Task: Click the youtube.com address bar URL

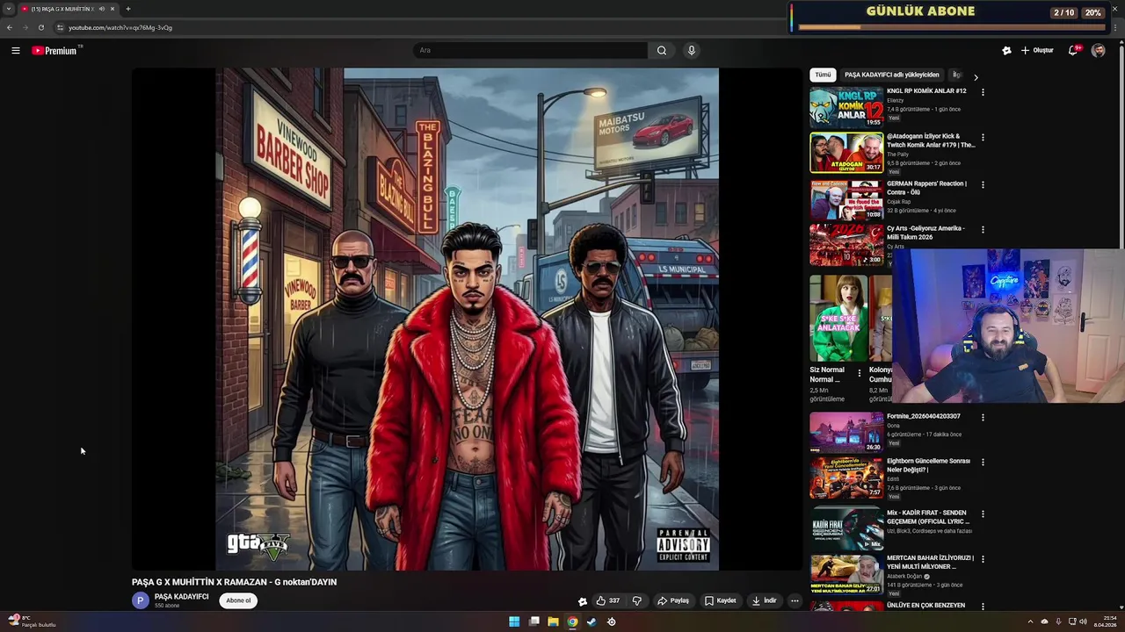Action: [x=120, y=27]
